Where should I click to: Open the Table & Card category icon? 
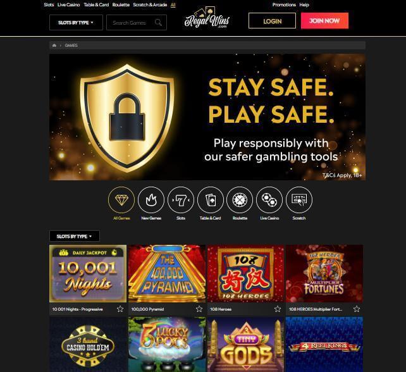pyautogui.click(x=210, y=200)
